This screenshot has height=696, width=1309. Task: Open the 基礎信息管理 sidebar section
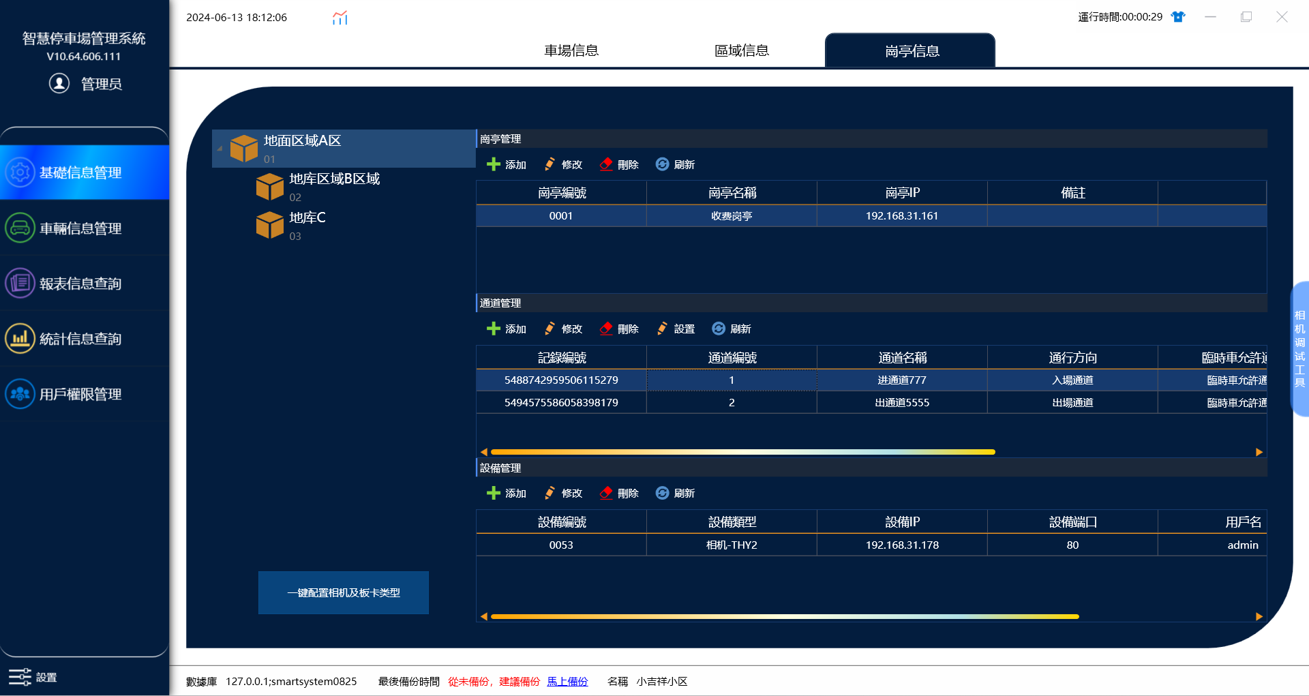[x=84, y=172]
